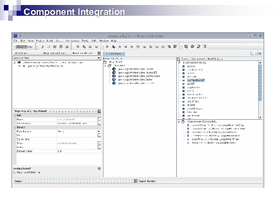Click the scroll-tabs-left arrow in the editor

[x=252, y=53]
